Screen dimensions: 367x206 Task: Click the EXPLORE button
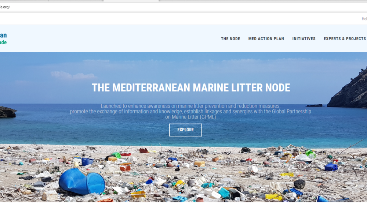(185, 130)
